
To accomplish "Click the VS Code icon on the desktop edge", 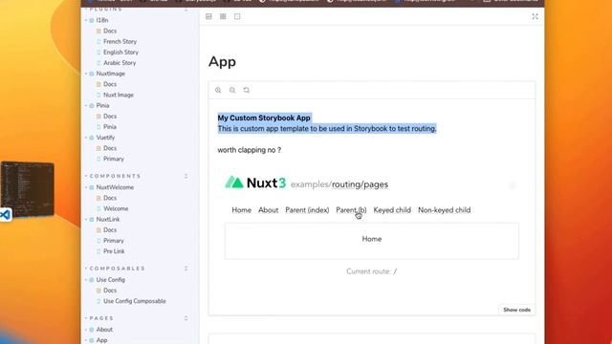I will pyautogui.click(x=5, y=214).
